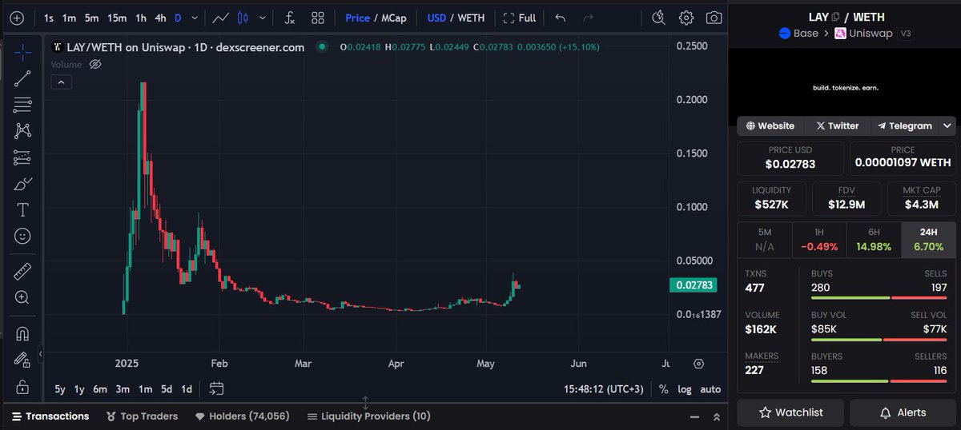Select the ruler measure tool
This screenshot has height=430, width=961.
[22, 272]
